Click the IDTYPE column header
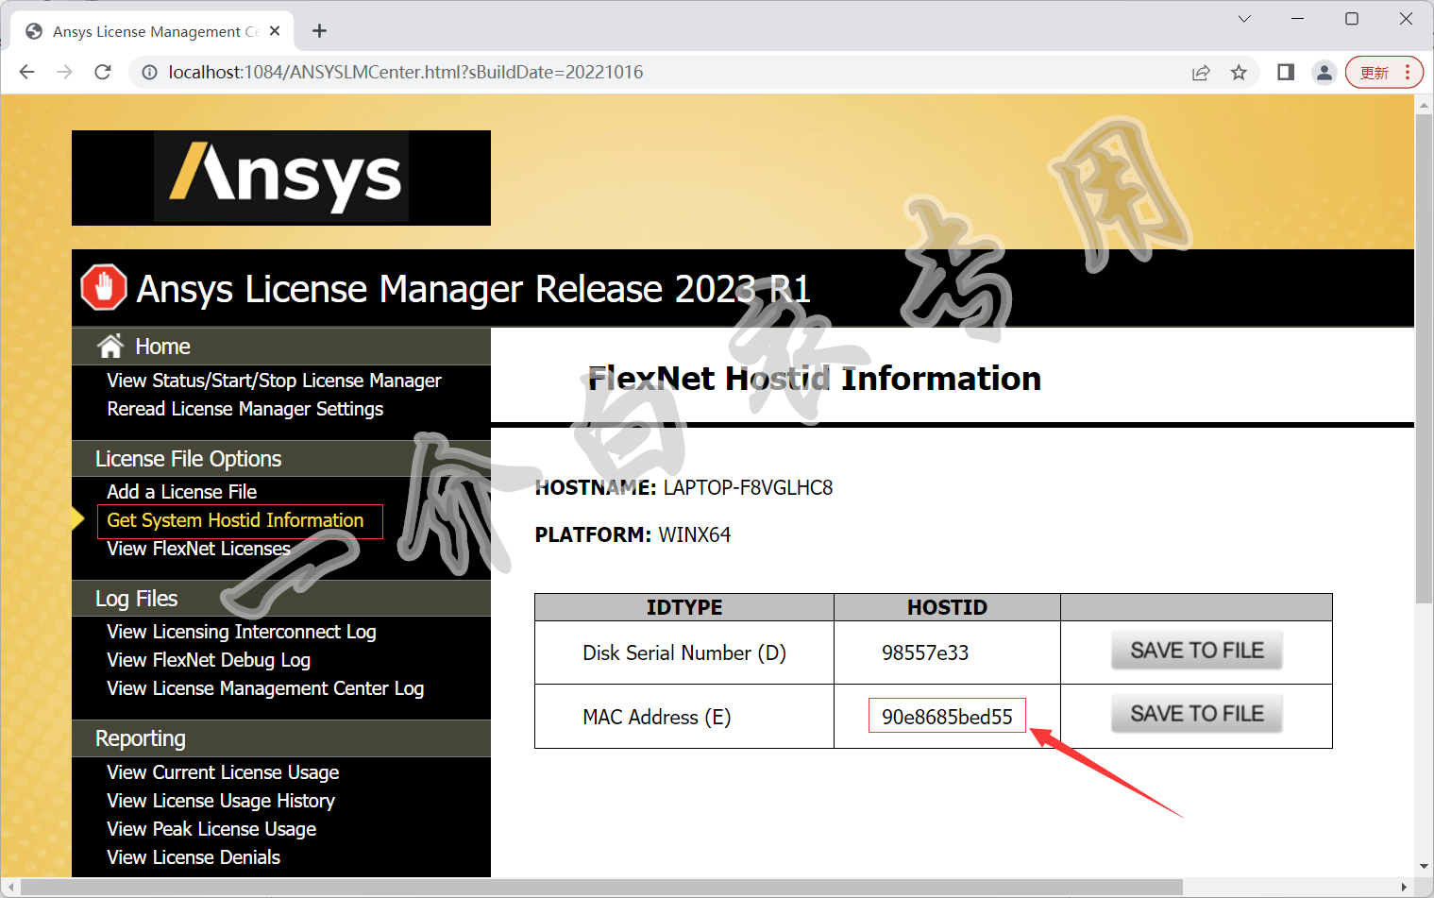The image size is (1434, 898). tap(684, 607)
